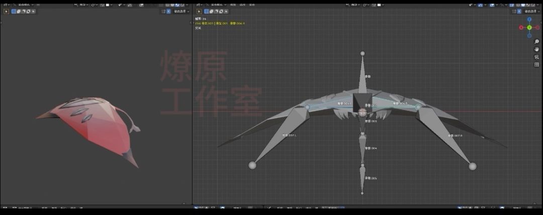The height and width of the screenshot is (215, 543).
Task: Click the 帧率: 26 frame rate text
Action: pyautogui.click(x=201, y=19)
